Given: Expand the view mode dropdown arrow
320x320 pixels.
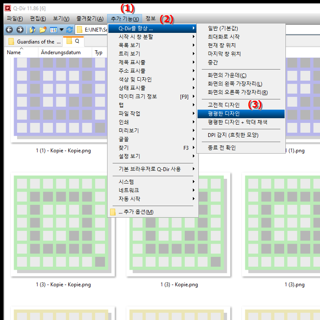Looking at the screenshot, I should click(61, 30).
